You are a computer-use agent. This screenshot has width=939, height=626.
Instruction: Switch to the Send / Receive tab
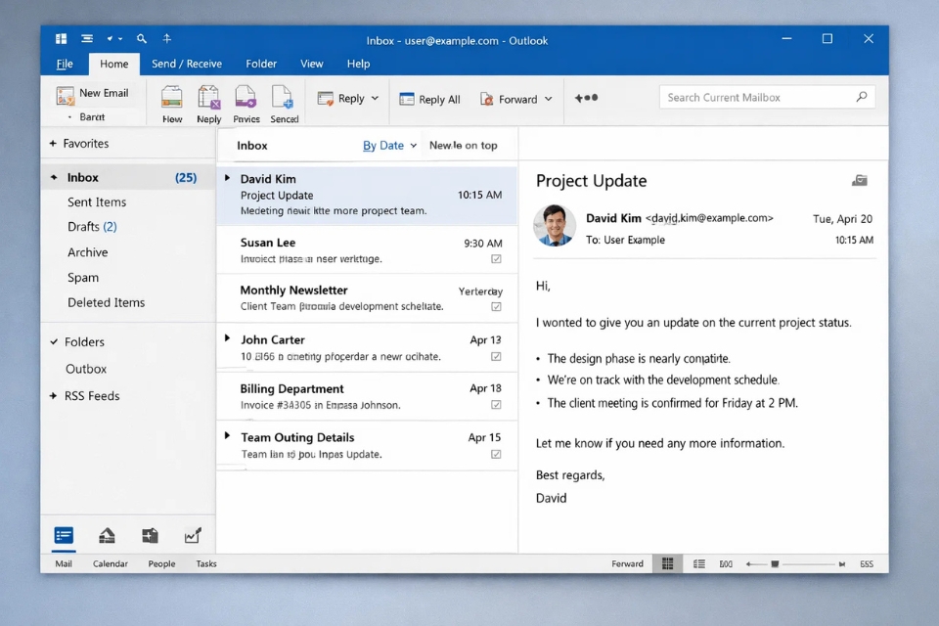point(187,63)
